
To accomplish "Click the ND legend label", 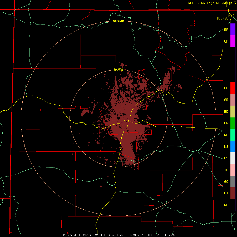I will point(226,205).
